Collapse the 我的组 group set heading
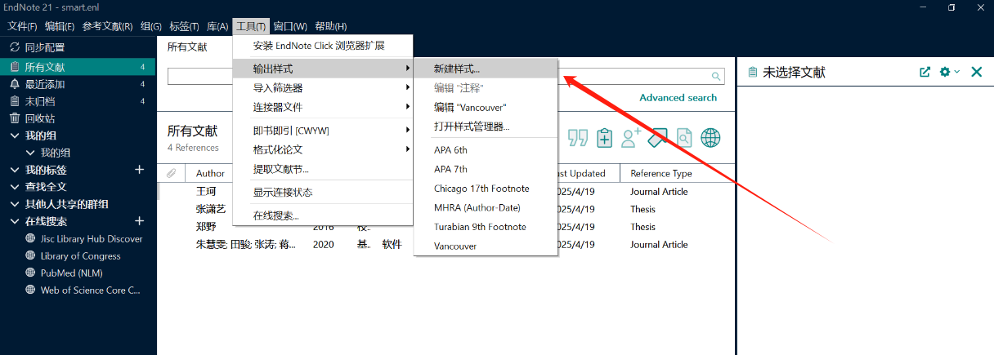This screenshot has height=355, width=994. (15, 135)
